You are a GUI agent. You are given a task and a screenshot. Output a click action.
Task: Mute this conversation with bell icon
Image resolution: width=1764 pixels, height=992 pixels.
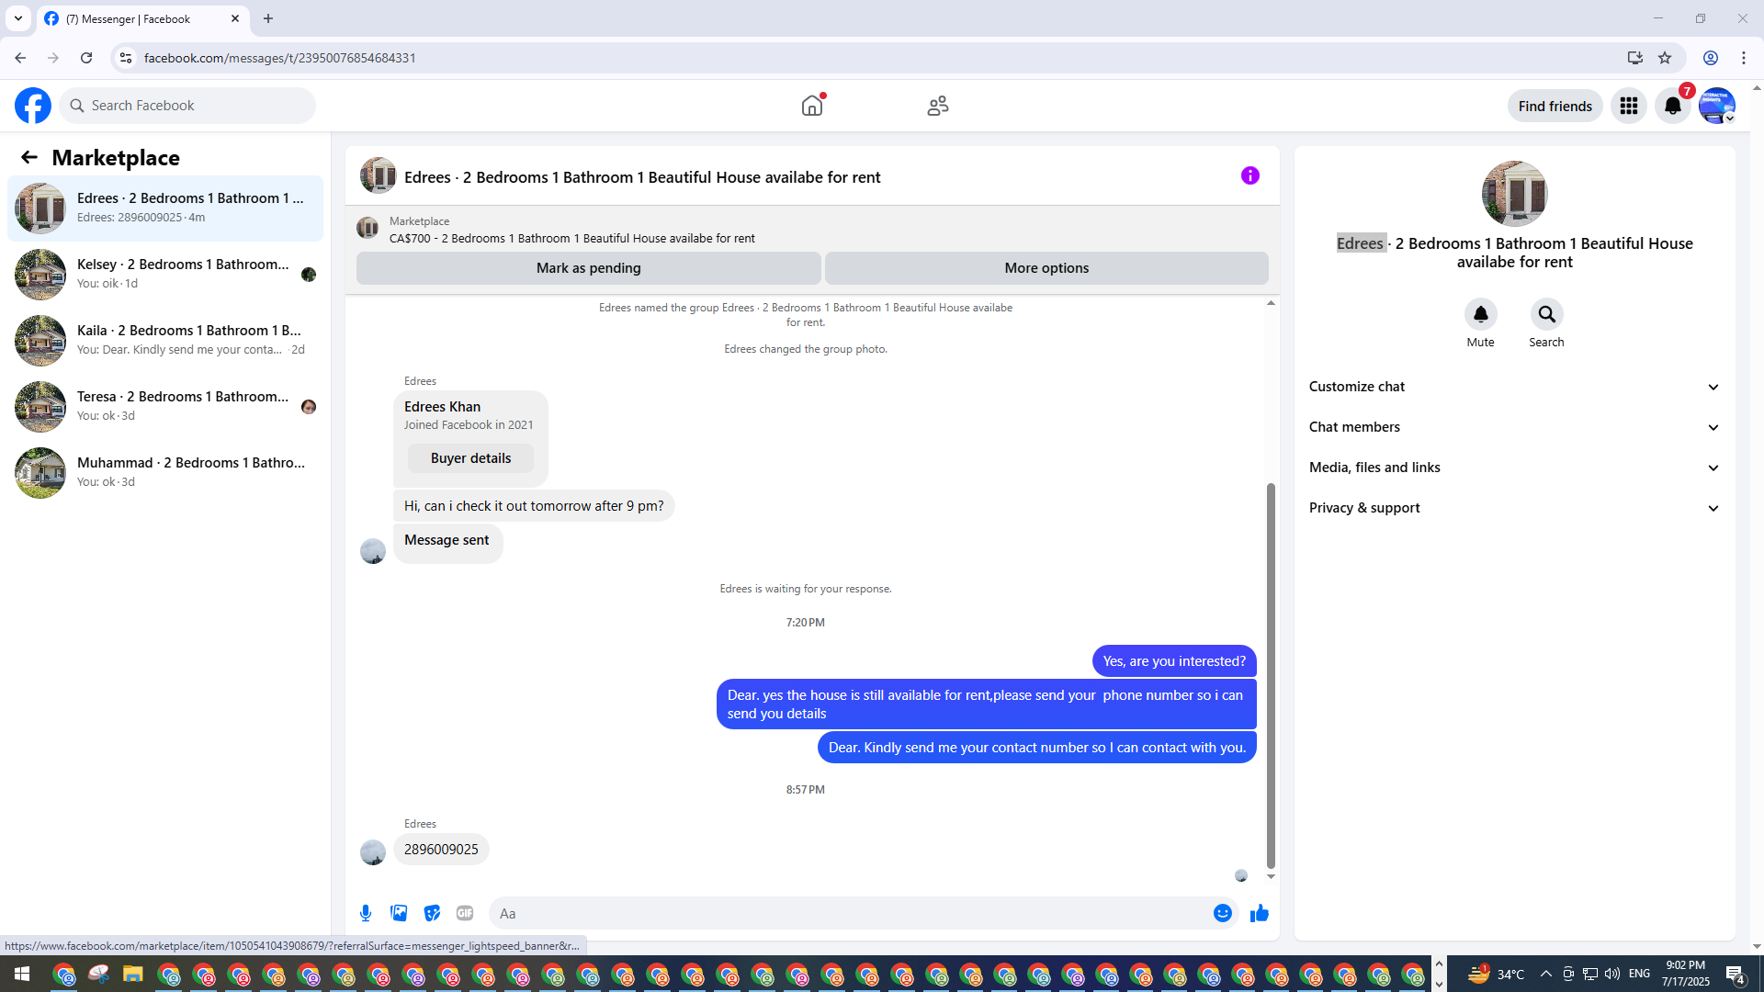tap(1481, 314)
